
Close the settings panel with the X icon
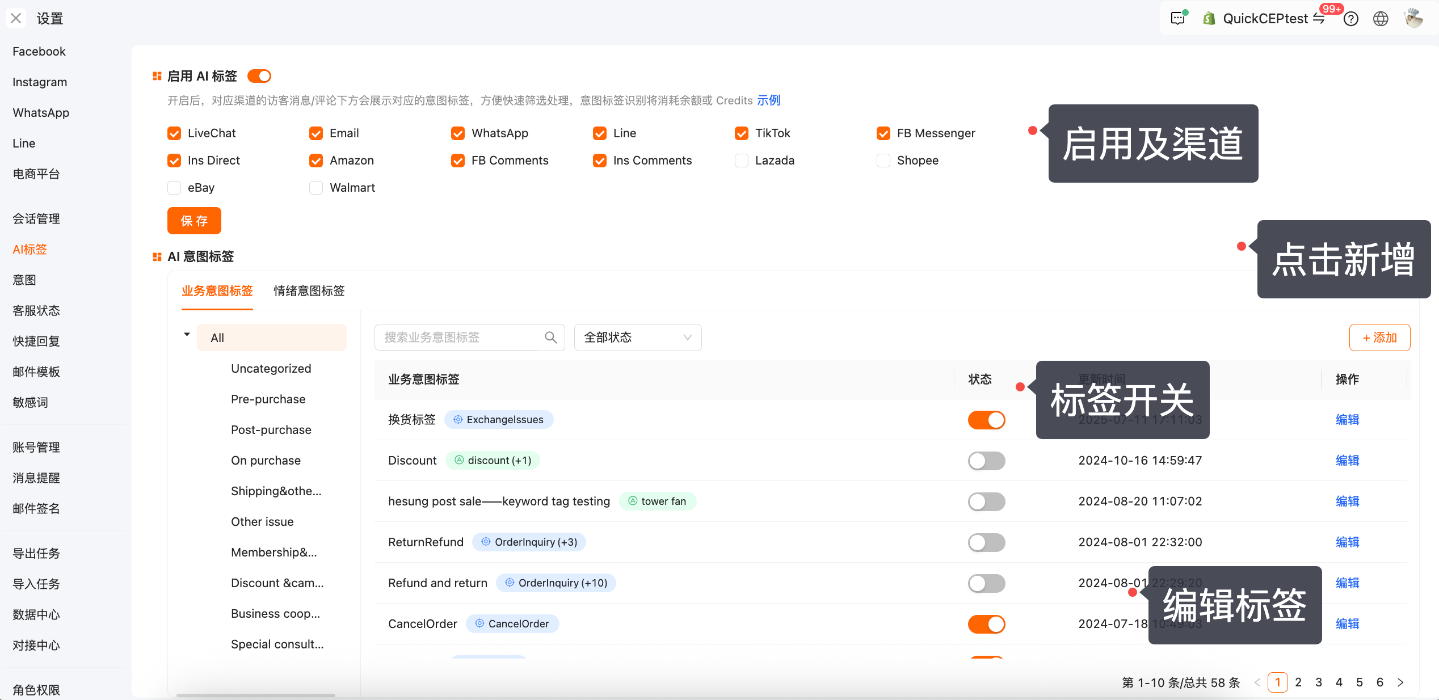pyautogui.click(x=16, y=19)
